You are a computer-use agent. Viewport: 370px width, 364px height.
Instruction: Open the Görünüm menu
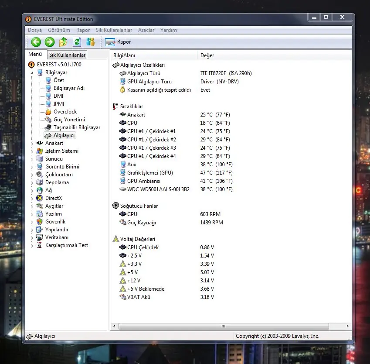click(x=59, y=30)
